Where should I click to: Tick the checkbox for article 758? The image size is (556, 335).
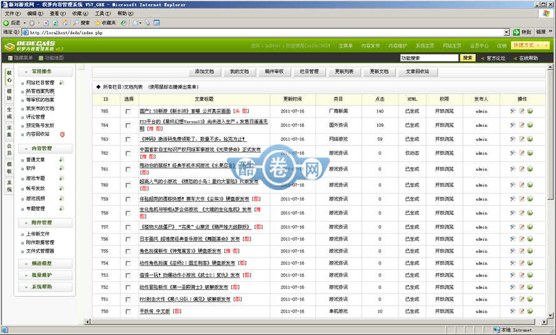[128, 213]
